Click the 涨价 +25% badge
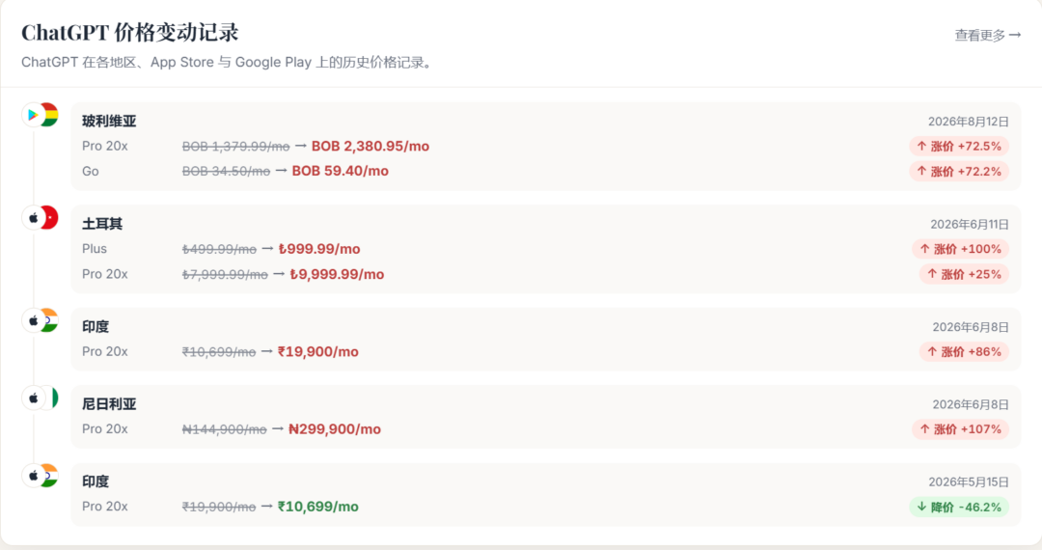This screenshot has height=550, width=1042. (x=964, y=274)
